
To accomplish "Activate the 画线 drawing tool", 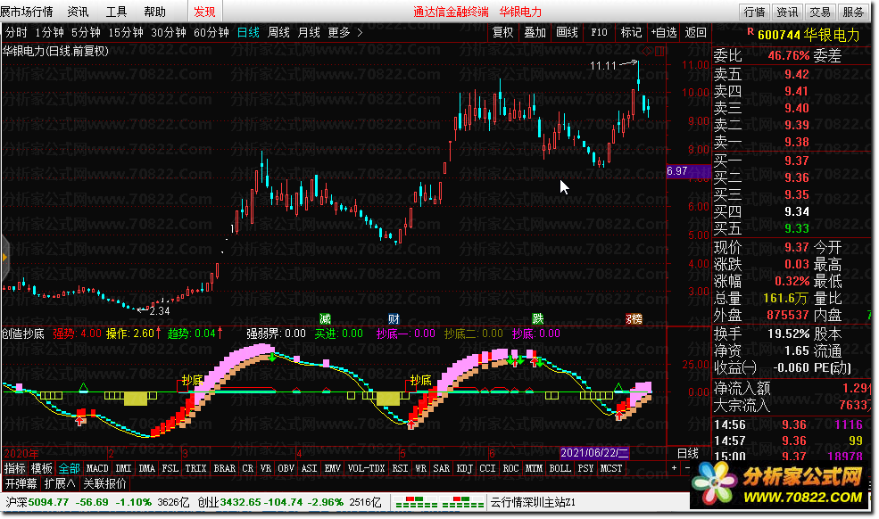I will 567,32.
